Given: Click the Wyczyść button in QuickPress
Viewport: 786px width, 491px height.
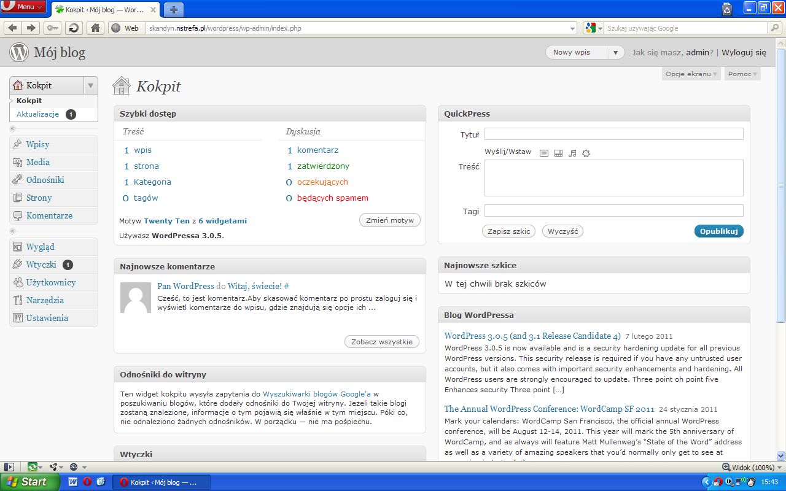Looking at the screenshot, I should point(562,231).
